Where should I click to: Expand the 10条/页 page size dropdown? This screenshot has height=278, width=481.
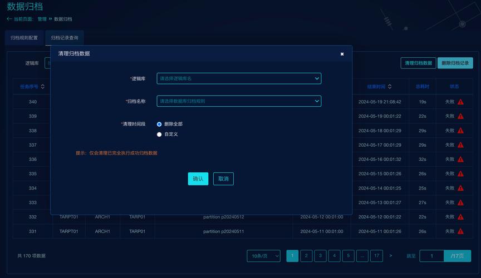tap(263, 256)
